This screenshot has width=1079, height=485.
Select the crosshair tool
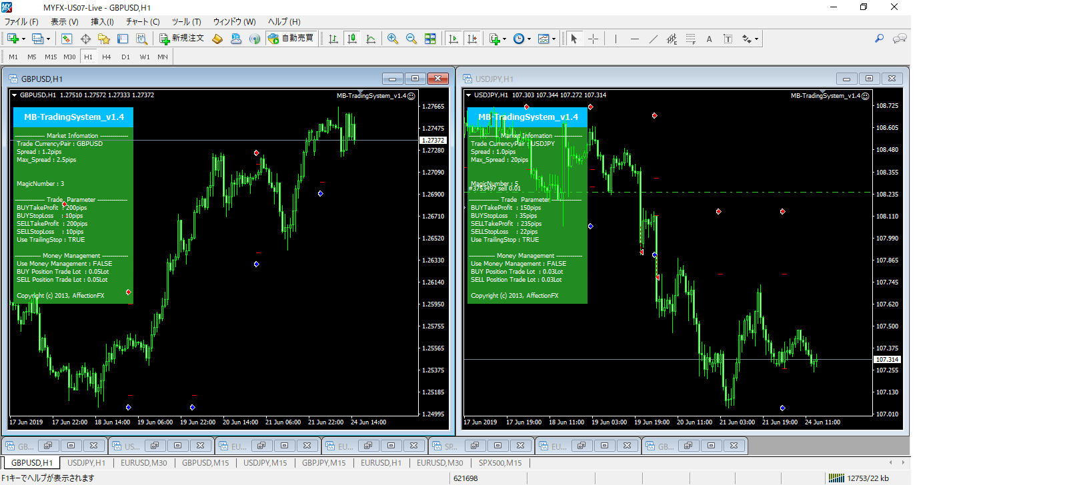pos(593,39)
